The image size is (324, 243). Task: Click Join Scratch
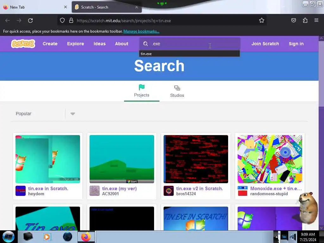click(x=265, y=44)
